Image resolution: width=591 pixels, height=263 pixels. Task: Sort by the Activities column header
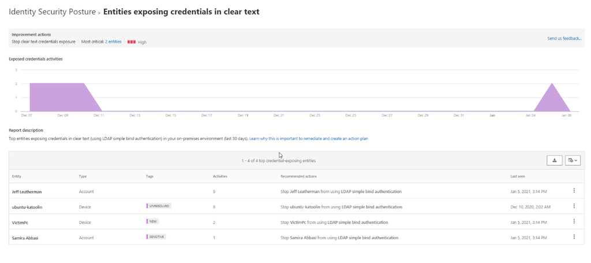220,176
